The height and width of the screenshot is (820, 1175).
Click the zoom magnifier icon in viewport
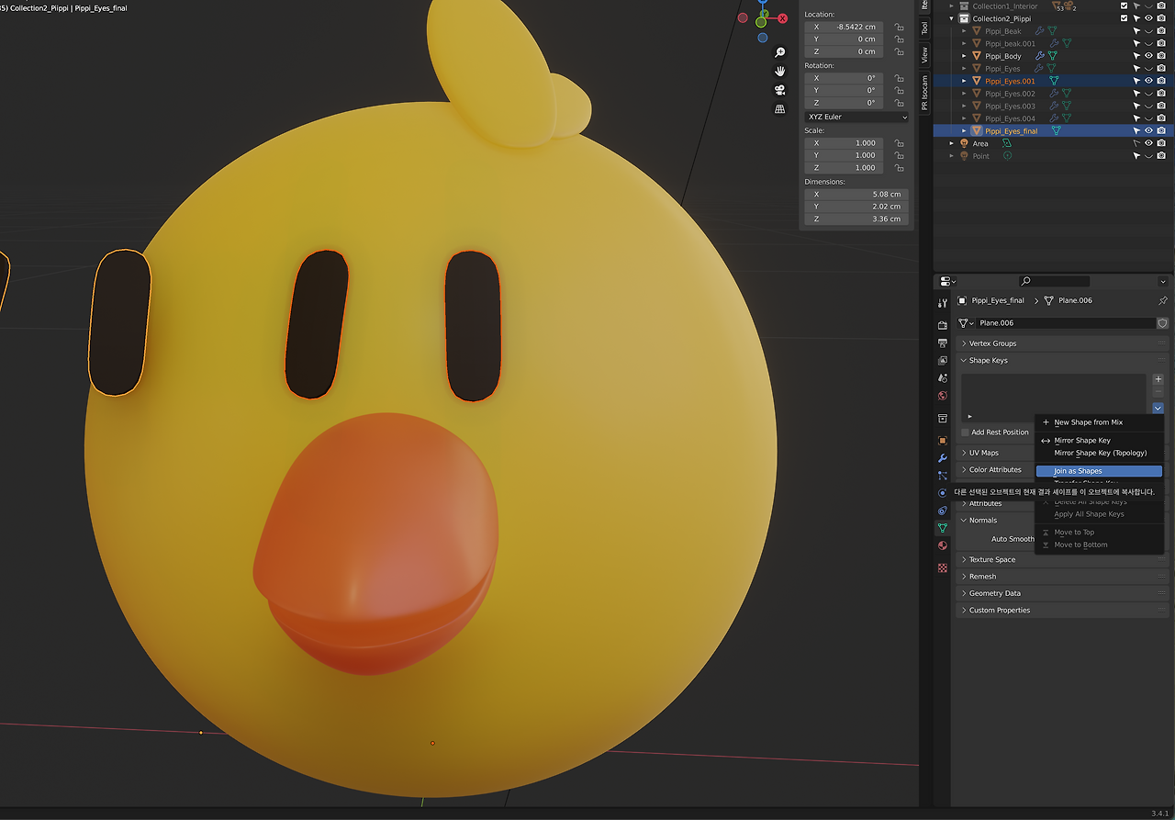(780, 52)
